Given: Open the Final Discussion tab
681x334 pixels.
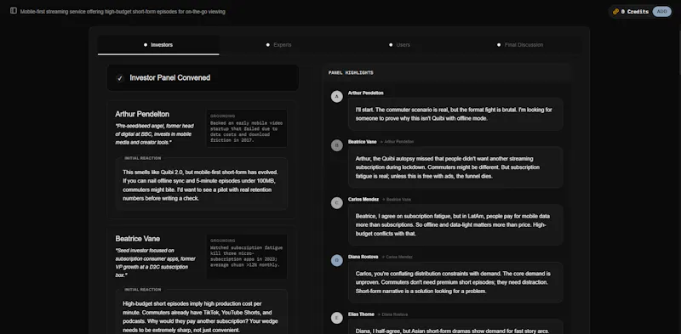Looking at the screenshot, I should (x=520, y=45).
